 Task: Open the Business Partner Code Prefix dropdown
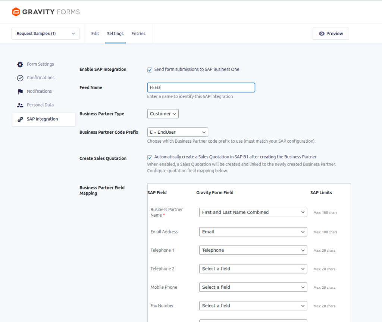coord(178,132)
